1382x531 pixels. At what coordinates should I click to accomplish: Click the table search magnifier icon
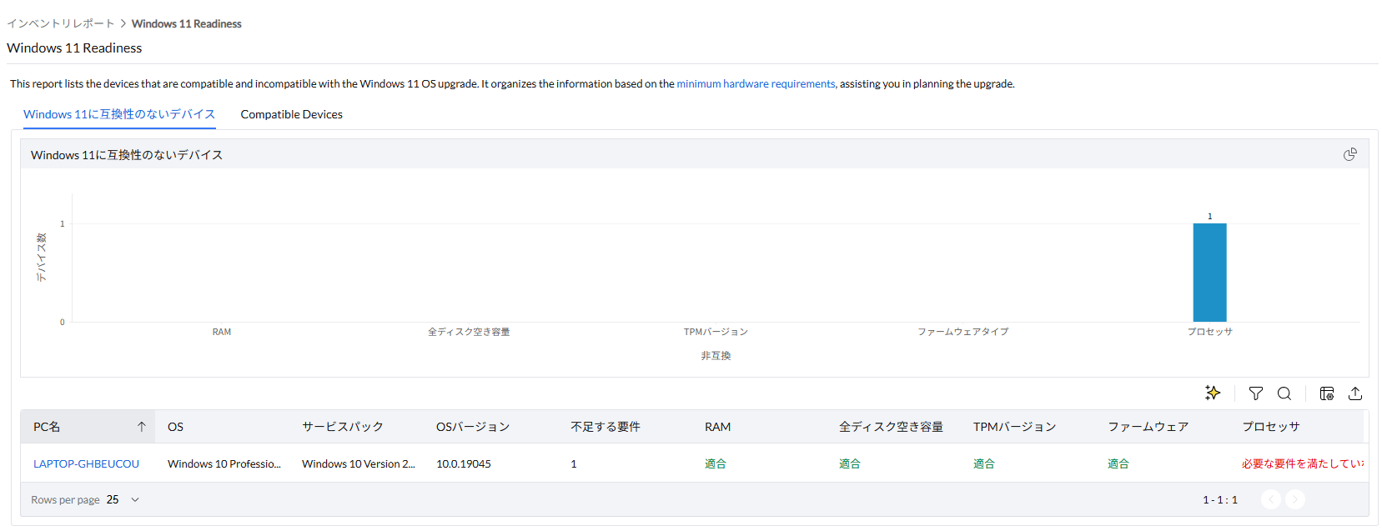click(1284, 393)
